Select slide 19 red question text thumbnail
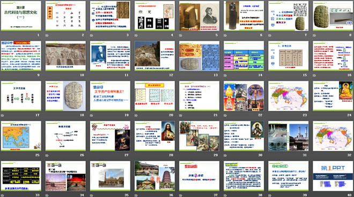The height and width of the screenshot is (197, 354). click(x=110, y=96)
